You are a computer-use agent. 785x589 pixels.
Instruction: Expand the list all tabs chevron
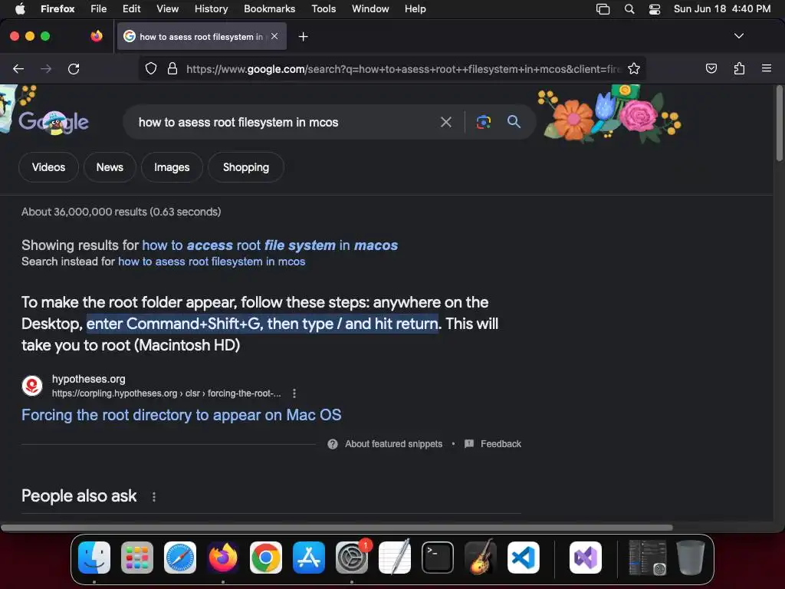coord(738,36)
